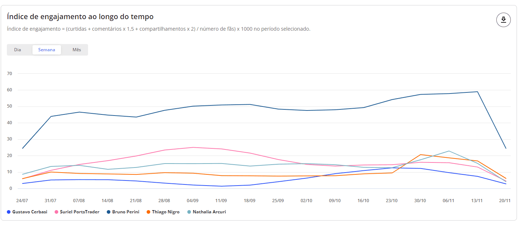Toggle Gustavo Cerbasi legend series
This screenshot has width=518, height=226.
click(x=30, y=212)
